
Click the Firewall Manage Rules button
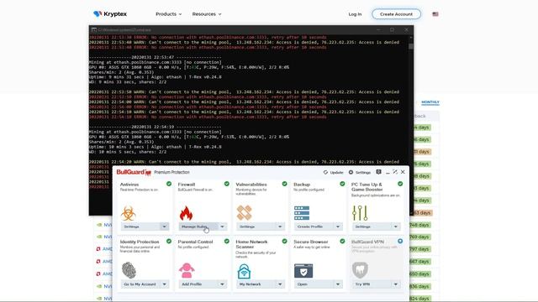click(x=198, y=226)
